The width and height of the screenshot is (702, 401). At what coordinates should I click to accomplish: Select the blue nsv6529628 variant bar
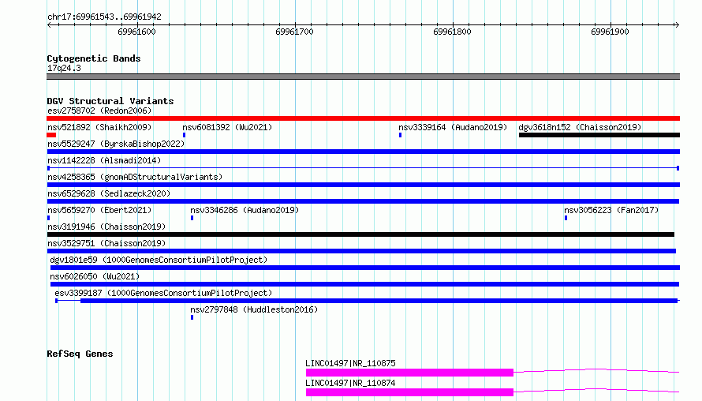(x=363, y=201)
